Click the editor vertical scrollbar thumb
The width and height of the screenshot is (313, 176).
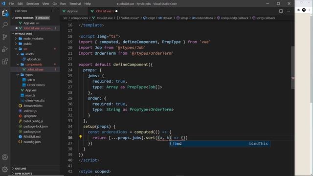292,67
